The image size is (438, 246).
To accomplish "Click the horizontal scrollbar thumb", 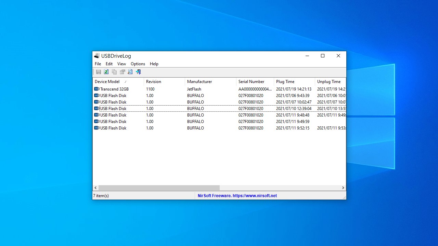I will [159, 188].
